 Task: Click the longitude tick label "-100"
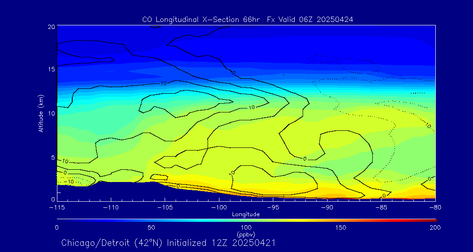point(219,208)
